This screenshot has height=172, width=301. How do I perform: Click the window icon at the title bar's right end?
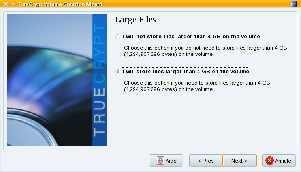tap(293, 4)
